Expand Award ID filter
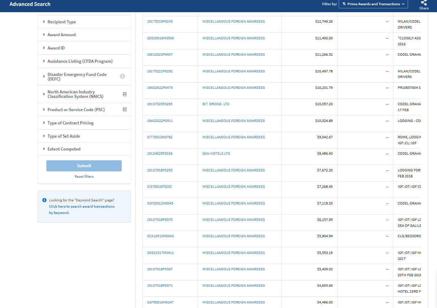437x308 pixels. pos(84,48)
